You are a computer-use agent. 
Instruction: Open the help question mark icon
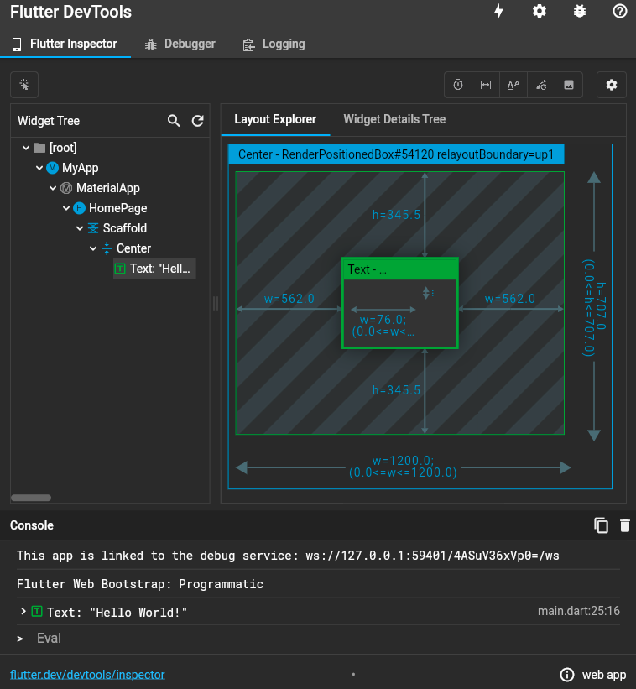point(620,12)
